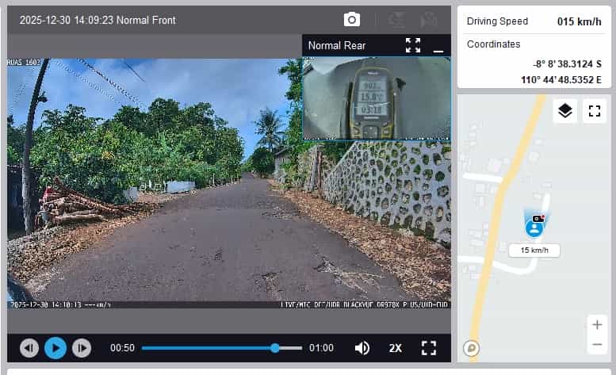Viewport: 616px width, 375px height.
Task: Click the round icon at map bottom-left
Action: pyautogui.click(x=472, y=347)
